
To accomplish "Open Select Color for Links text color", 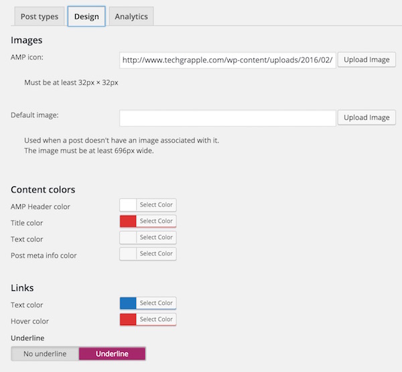I will pyautogui.click(x=156, y=303).
